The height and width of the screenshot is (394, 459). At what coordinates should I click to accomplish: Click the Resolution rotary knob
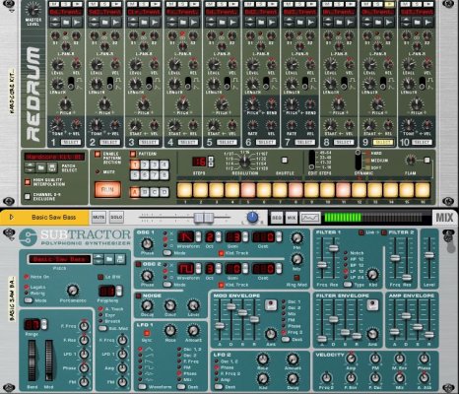point(244,162)
